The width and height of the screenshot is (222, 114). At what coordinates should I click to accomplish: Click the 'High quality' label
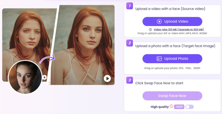pos(160,107)
